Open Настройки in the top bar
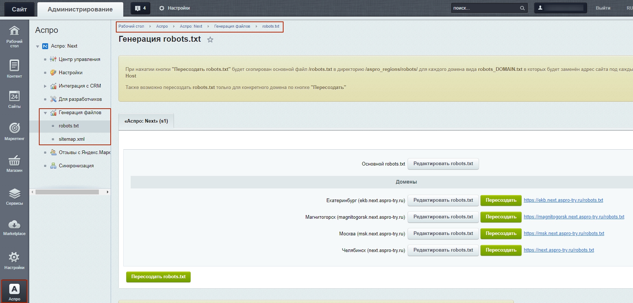This screenshot has width=633, height=303. (174, 8)
